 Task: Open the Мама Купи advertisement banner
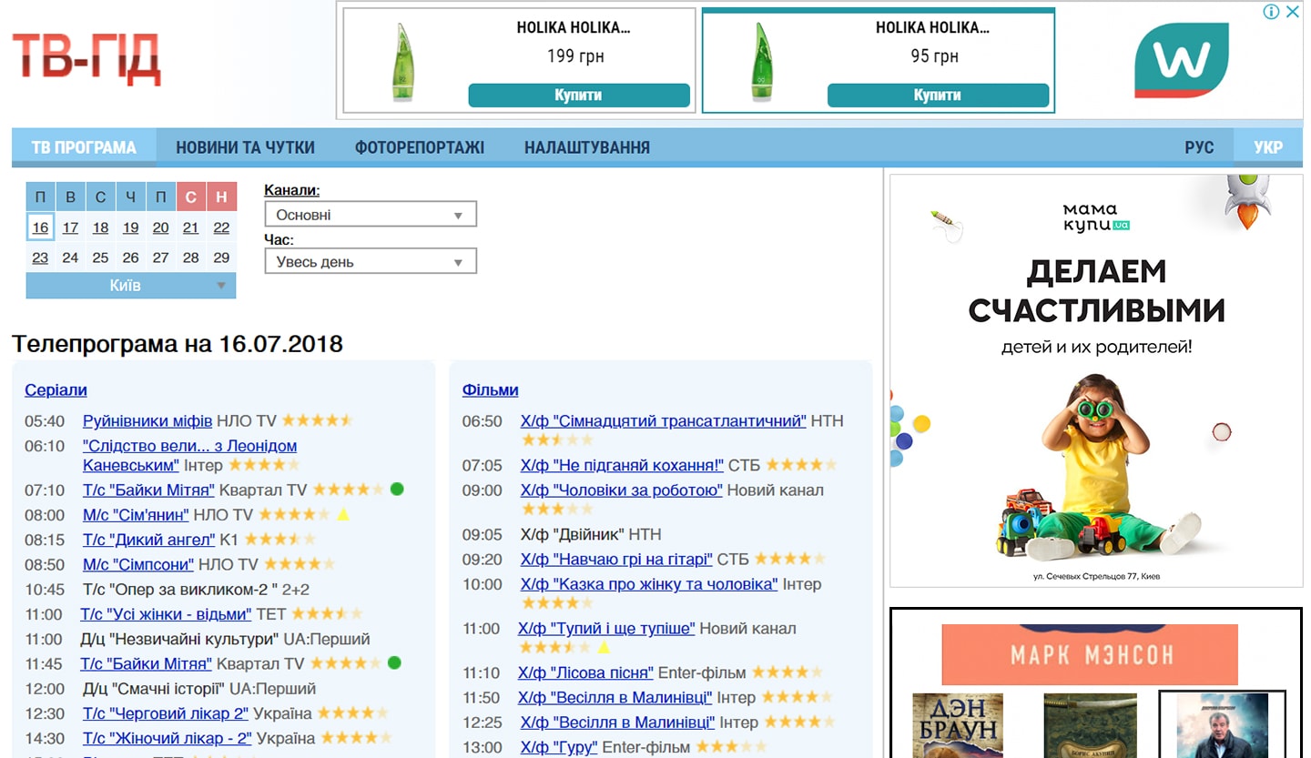pyautogui.click(x=1096, y=380)
